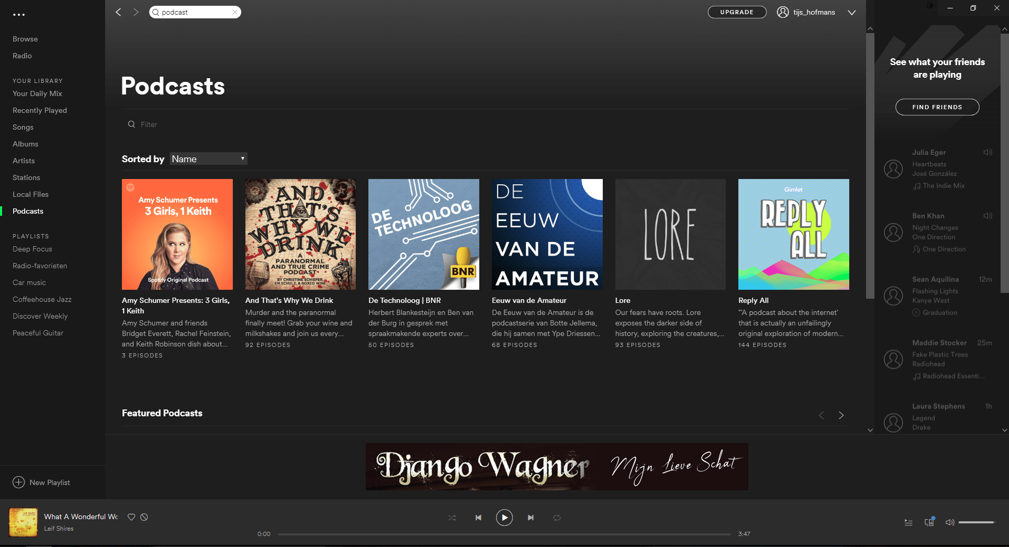
Task: Open the Deep Focus playlist
Action: click(32, 249)
